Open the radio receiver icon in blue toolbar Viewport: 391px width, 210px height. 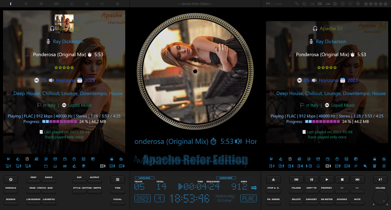tap(65, 166)
